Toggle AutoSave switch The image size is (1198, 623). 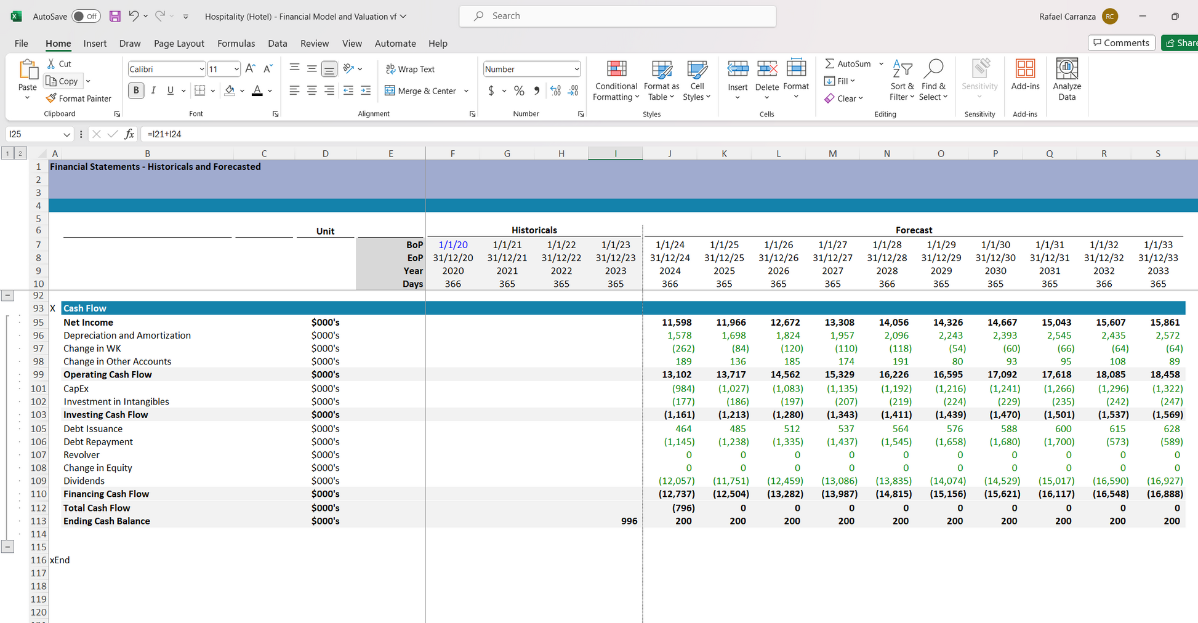(86, 17)
